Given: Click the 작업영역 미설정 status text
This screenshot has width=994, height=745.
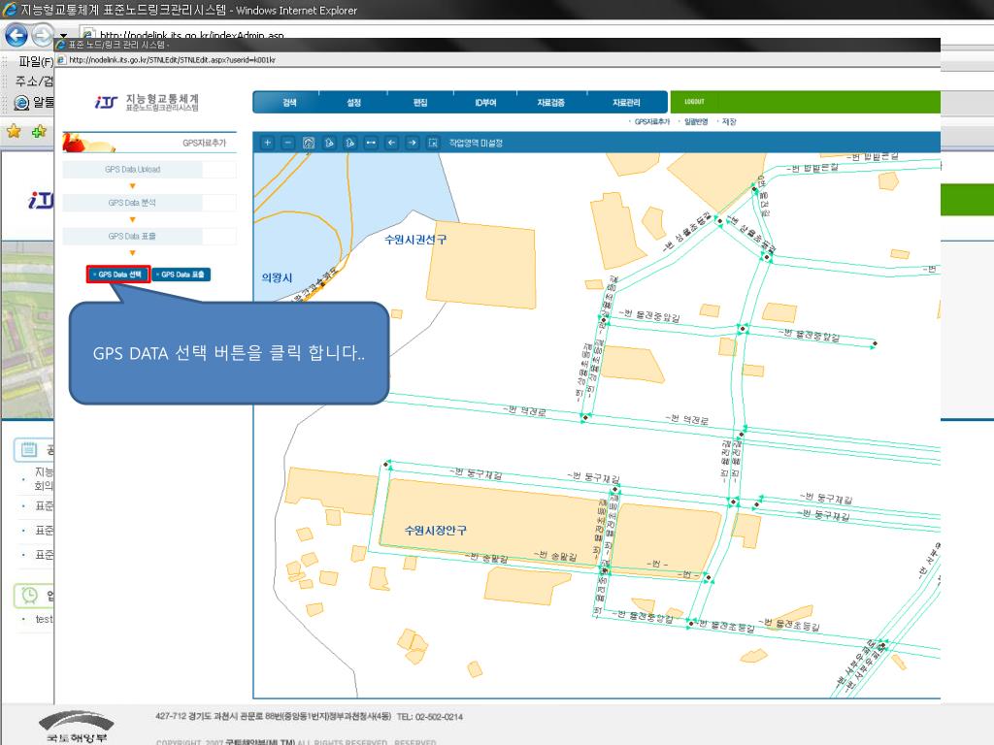Looking at the screenshot, I should (476, 144).
